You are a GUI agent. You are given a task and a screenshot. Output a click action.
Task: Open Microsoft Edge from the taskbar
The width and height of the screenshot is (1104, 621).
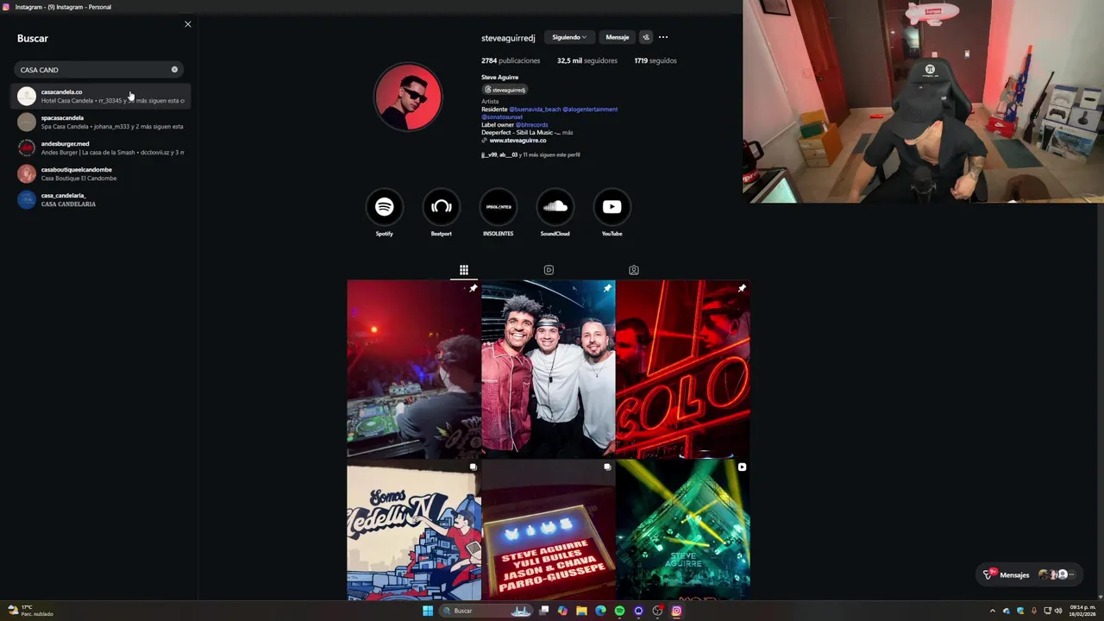pyautogui.click(x=600, y=611)
